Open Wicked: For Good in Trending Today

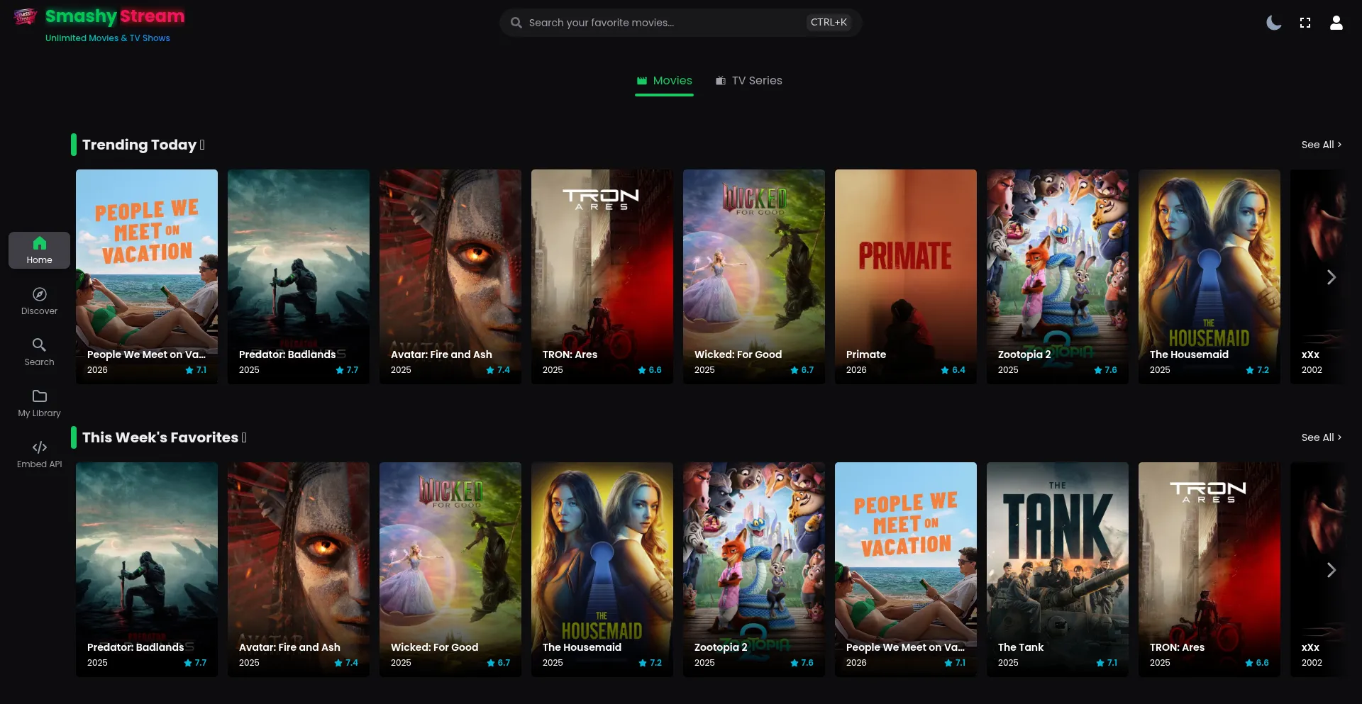tap(754, 276)
